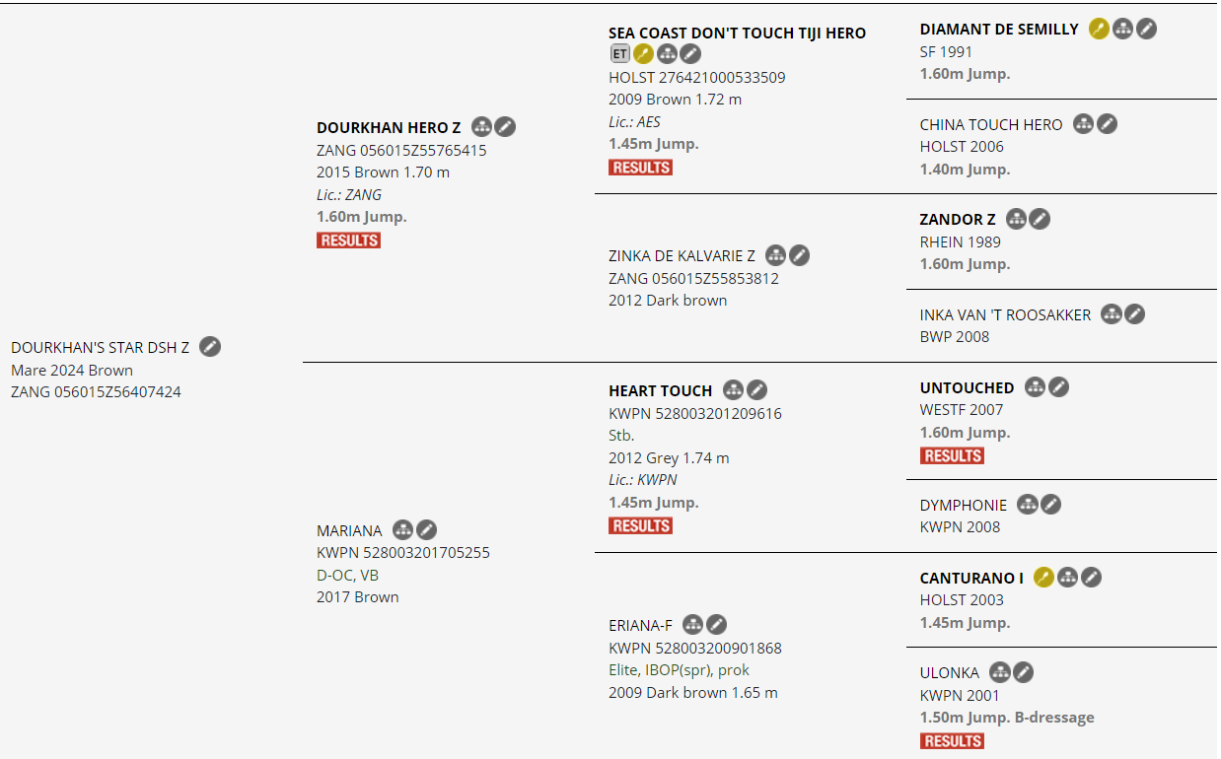Open the pedigree tree icon for Dourkhan Hero Z
The height and width of the screenshot is (759, 1221).
pyautogui.click(x=481, y=127)
